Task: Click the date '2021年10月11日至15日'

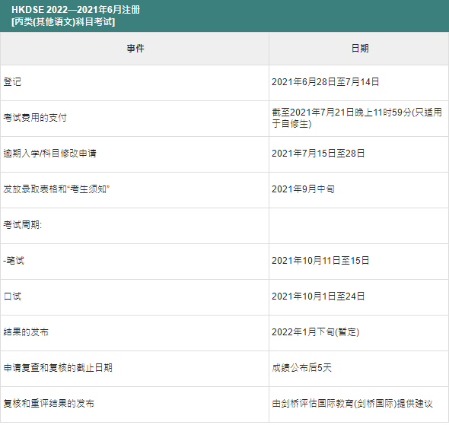Action: pos(320,261)
